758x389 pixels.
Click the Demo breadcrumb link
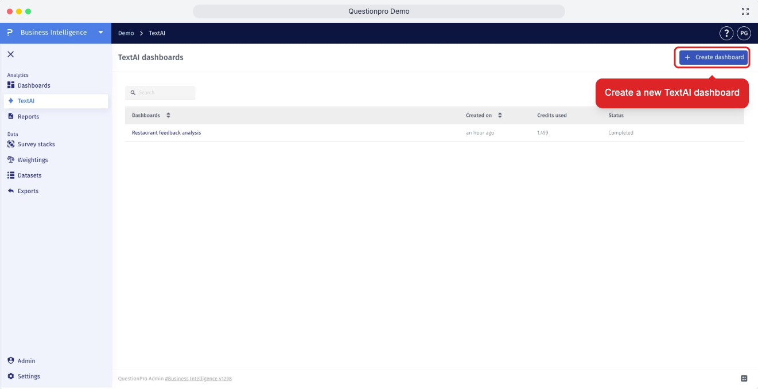(x=126, y=33)
